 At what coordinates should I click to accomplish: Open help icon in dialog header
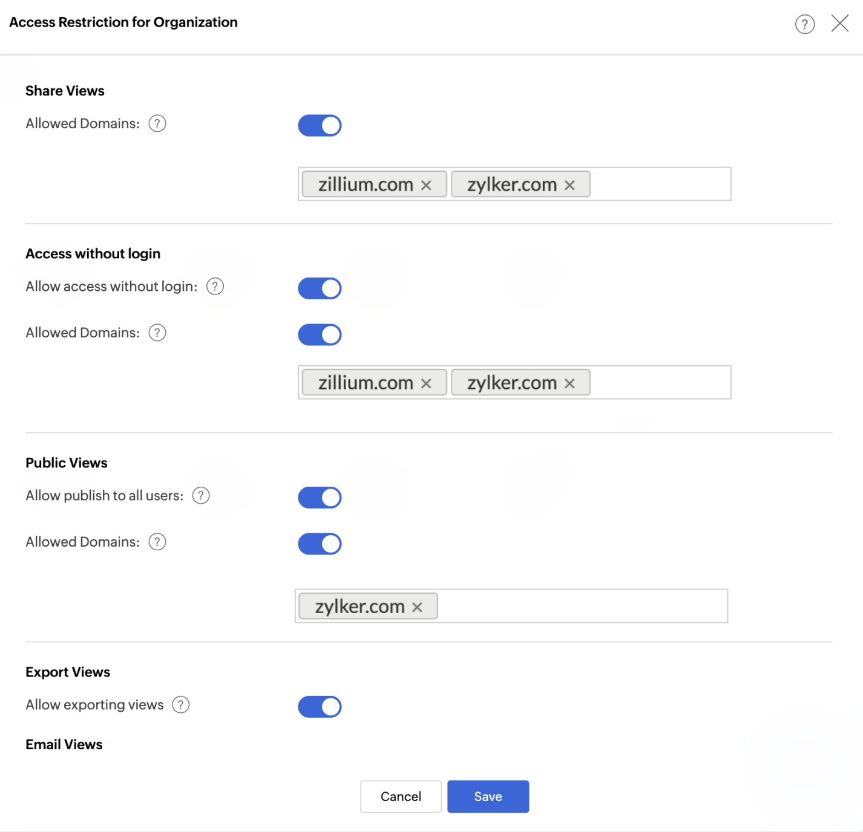tap(804, 24)
